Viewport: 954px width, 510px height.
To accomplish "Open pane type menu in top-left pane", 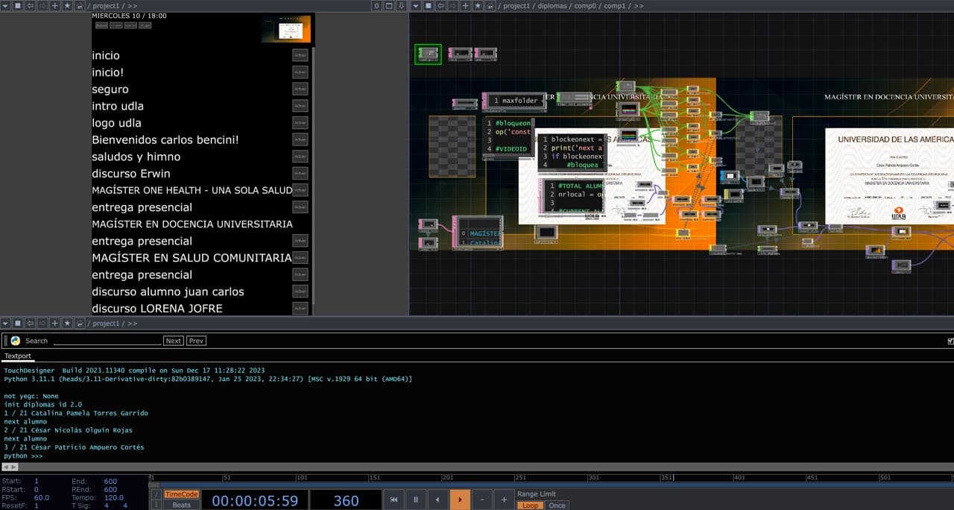I will click(x=5, y=5).
